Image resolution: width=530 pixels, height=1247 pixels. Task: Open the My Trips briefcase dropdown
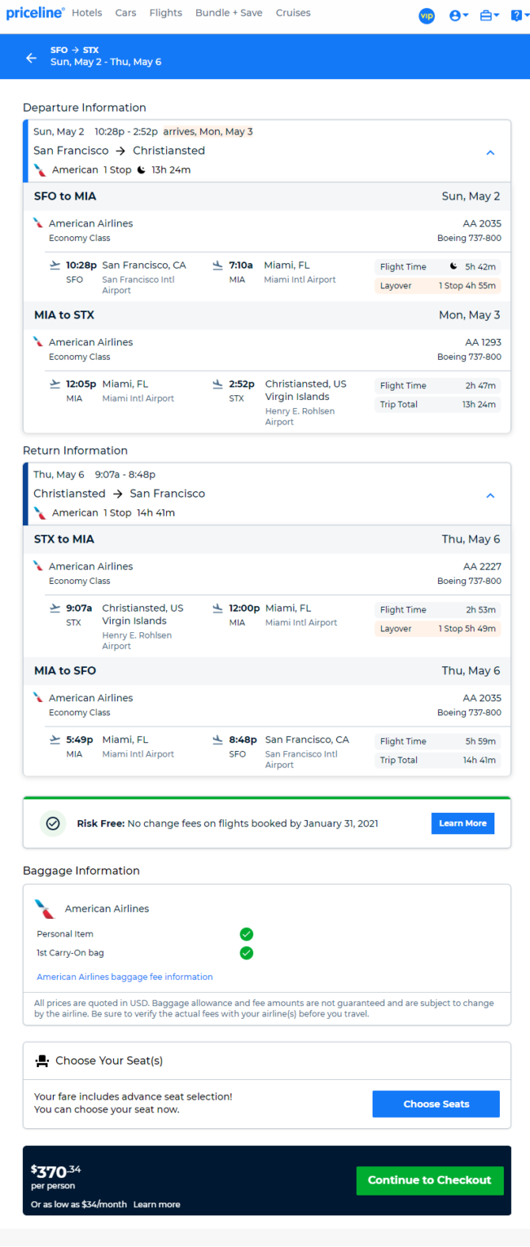pyautogui.click(x=490, y=16)
